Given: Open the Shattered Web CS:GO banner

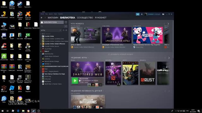Looking at the screenshot, I should click(87, 69).
